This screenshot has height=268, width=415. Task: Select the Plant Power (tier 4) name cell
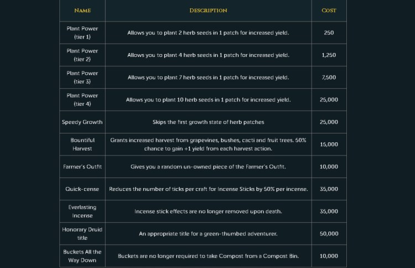[x=82, y=100]
